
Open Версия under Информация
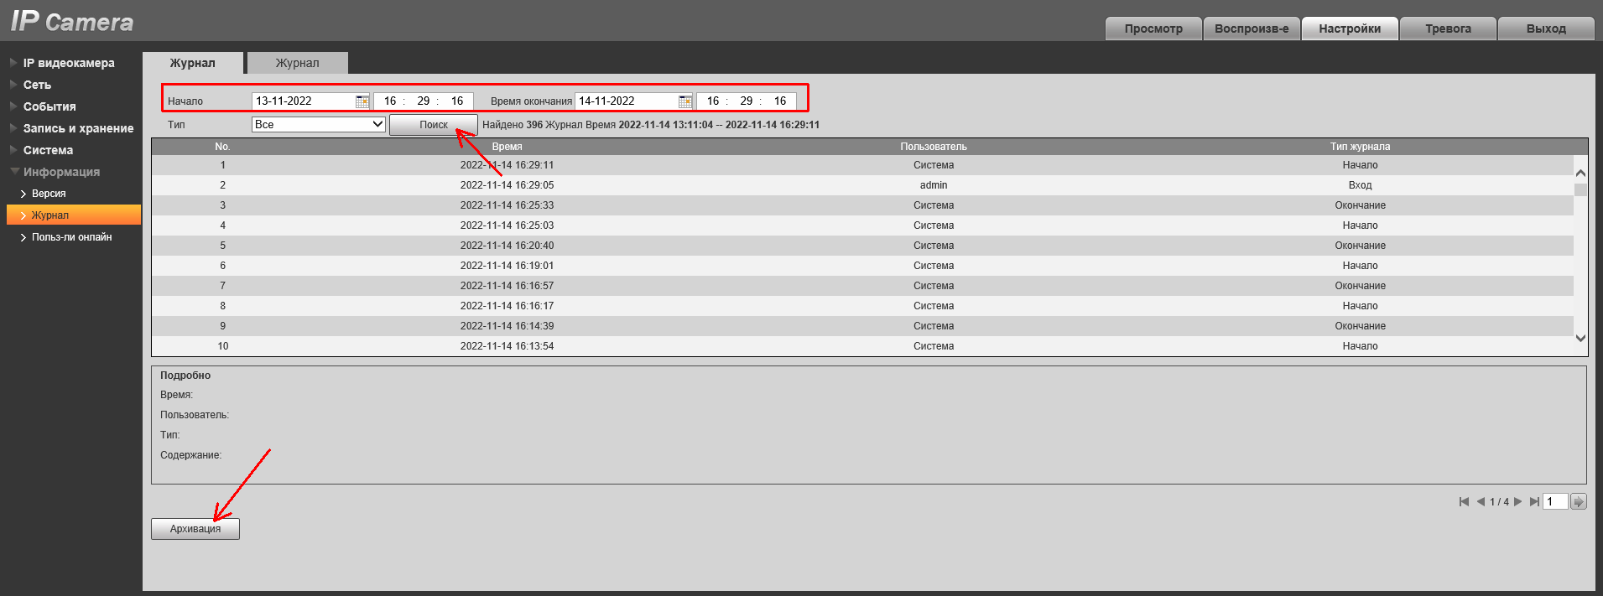[49, 194]
